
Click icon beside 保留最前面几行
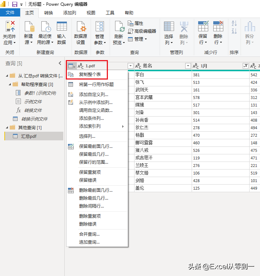click(71, 146)
